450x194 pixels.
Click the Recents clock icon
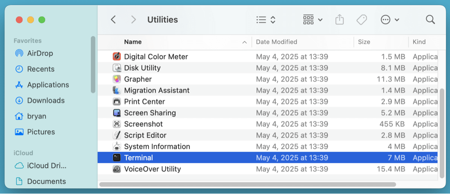19,69
